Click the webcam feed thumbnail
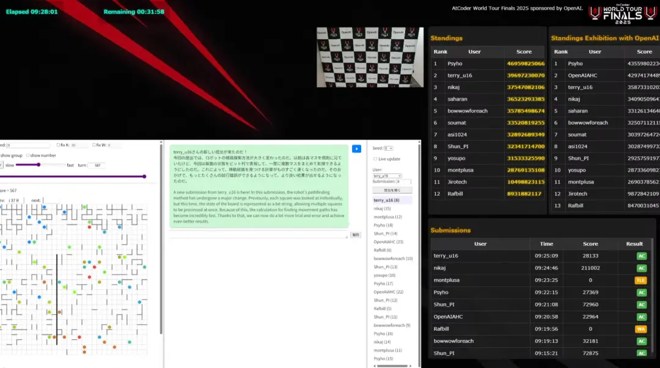The width and height of the screenshot is (660, 368). [x=370, y=57]
